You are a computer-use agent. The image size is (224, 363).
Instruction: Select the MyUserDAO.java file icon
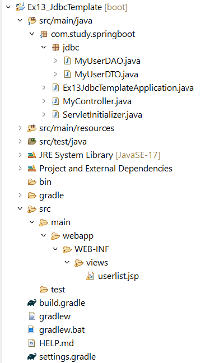click(67, 61)
